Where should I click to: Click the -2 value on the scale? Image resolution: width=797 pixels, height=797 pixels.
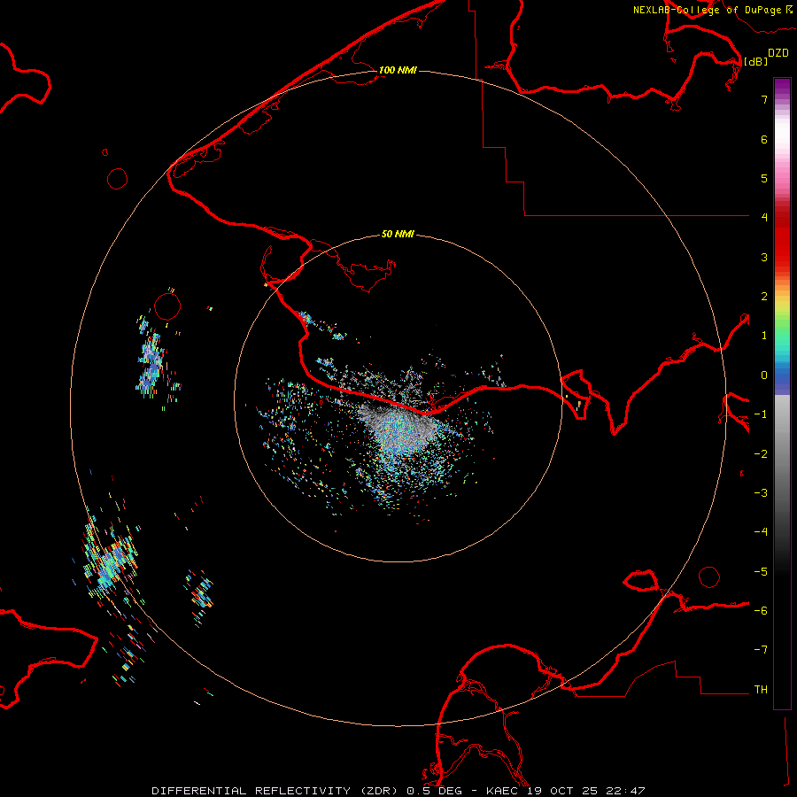[761, 454]
